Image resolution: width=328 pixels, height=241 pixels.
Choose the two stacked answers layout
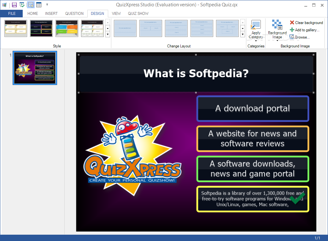(176, 28)
